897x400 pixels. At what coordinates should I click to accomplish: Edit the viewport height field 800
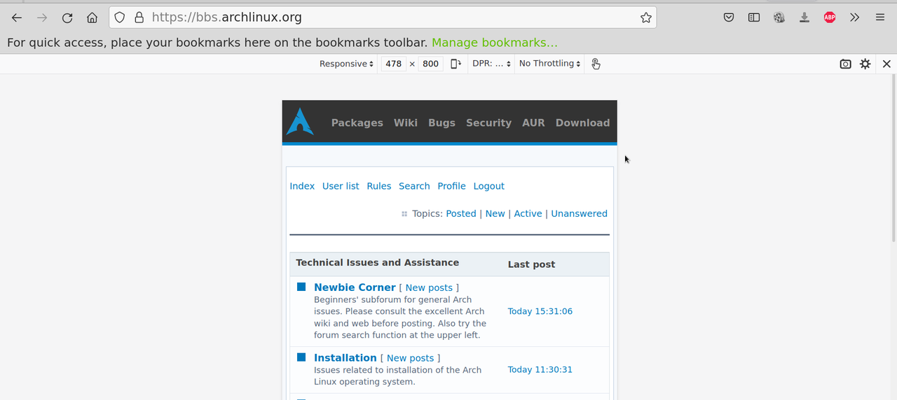coord(431,64)
